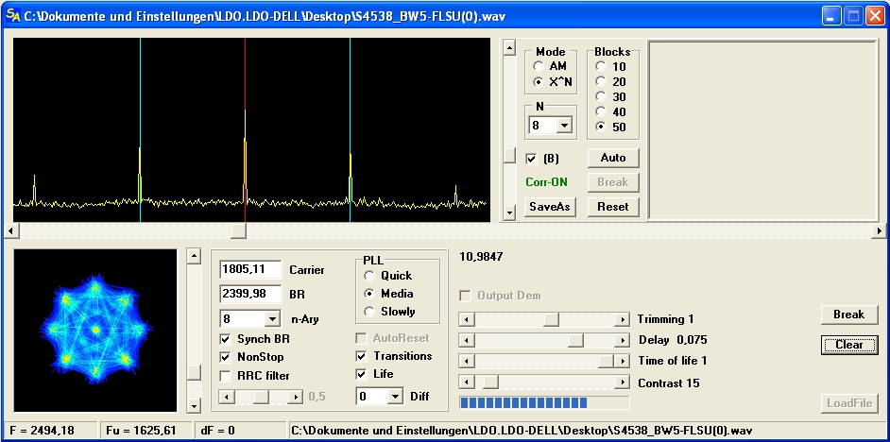
Task: Uncheck the Transitions checkbox
Action: (x=362, y=357)
